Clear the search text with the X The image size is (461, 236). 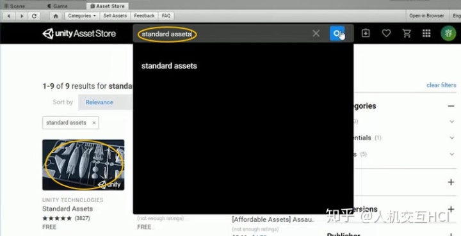pos(316,33)
